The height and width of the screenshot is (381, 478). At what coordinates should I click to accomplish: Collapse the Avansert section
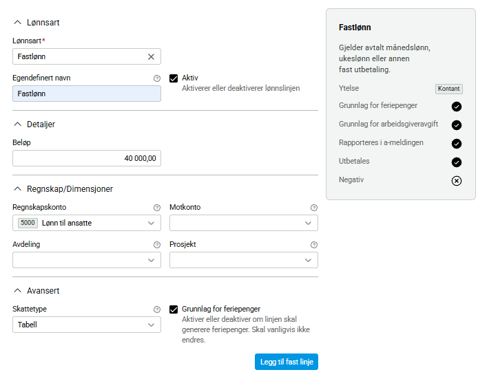pos(18,291)
